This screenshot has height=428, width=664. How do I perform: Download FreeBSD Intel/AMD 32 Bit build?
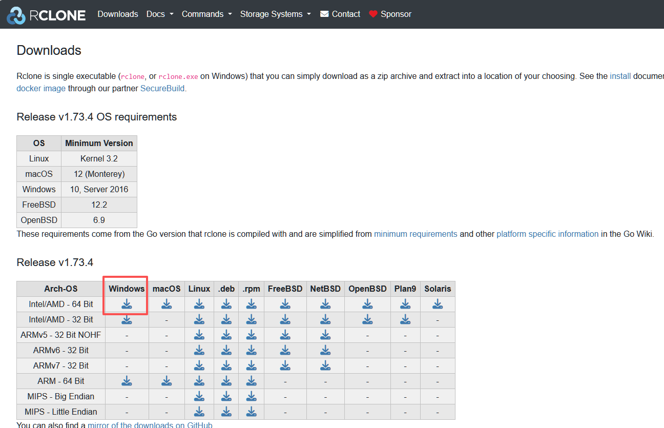(285, 320)
